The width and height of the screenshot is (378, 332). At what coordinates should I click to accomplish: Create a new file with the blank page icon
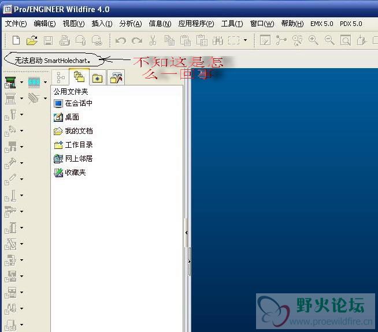pos(16,40)
